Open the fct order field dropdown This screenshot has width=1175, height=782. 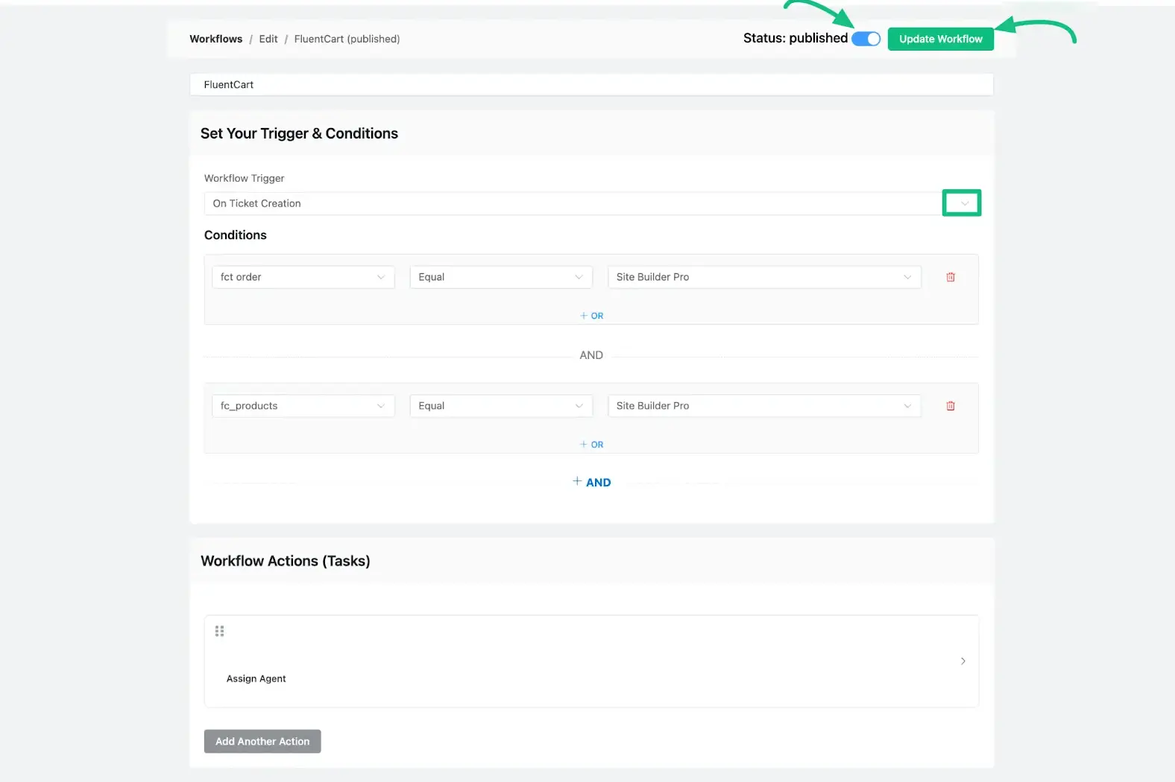pos(303,277)
